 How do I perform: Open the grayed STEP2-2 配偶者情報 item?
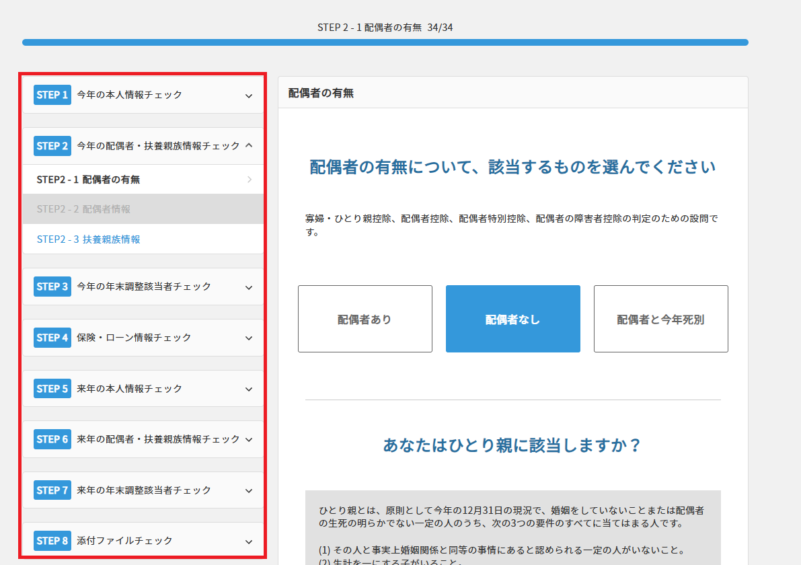(83, 209)
